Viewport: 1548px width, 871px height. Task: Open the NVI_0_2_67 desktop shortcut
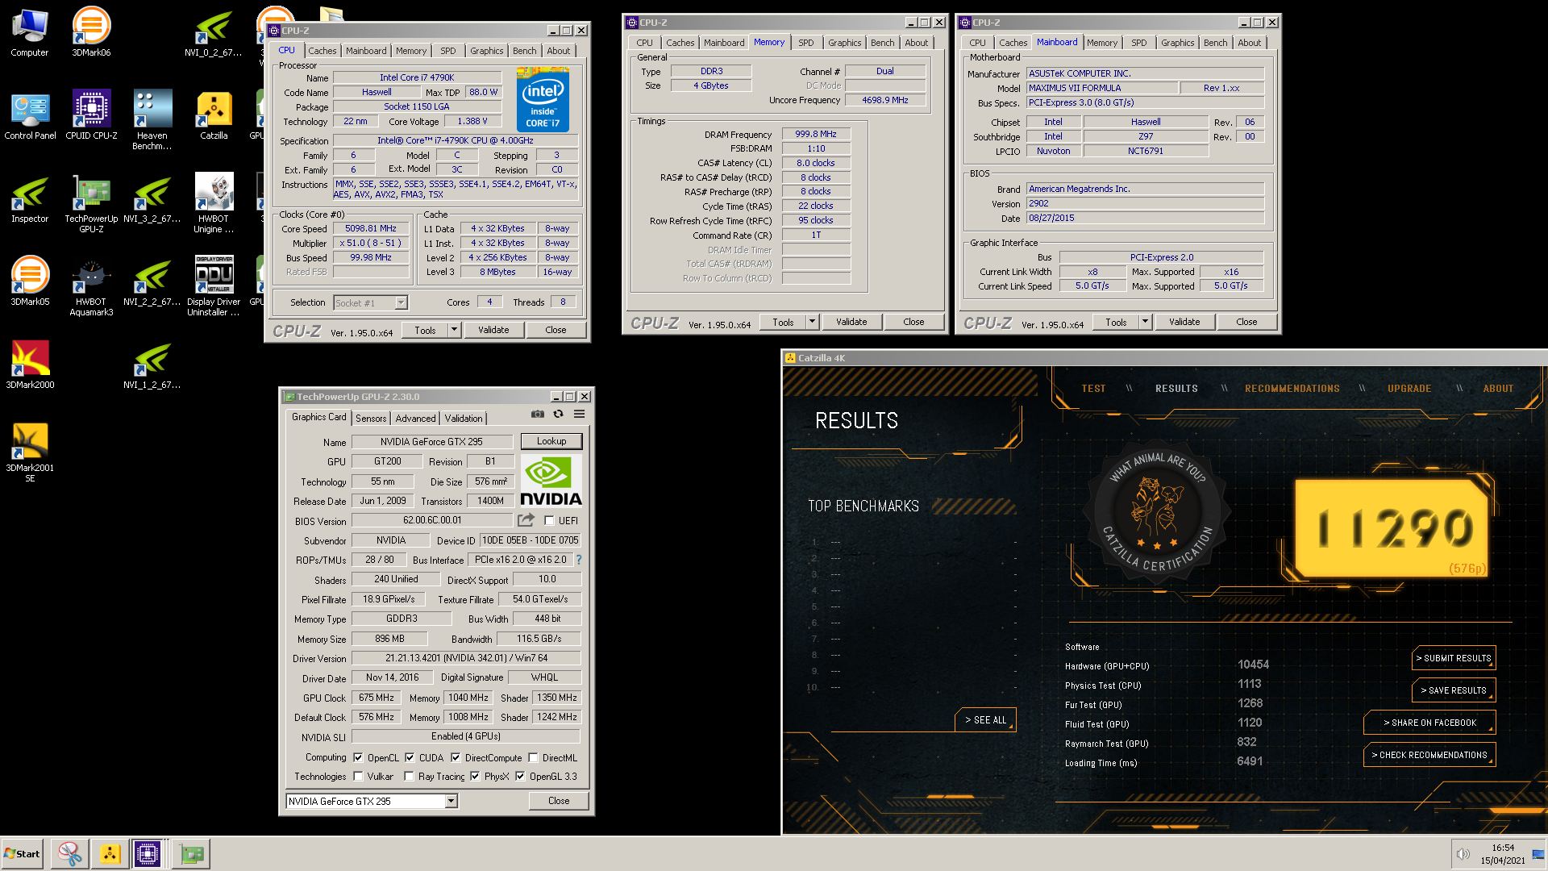[x=214, y=33]
